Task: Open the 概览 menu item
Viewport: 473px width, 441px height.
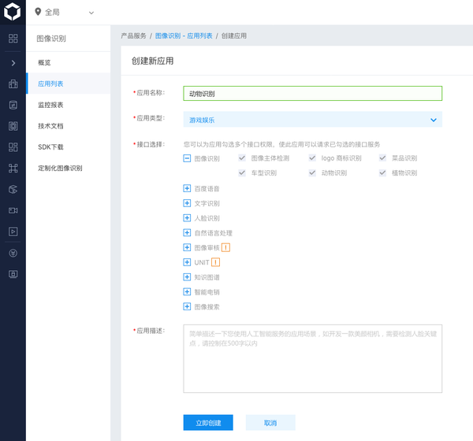Action: 68,63
